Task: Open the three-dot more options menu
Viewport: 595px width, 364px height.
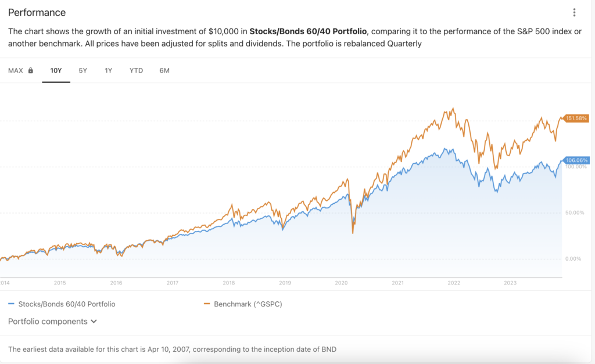Action: coord(574,13)
